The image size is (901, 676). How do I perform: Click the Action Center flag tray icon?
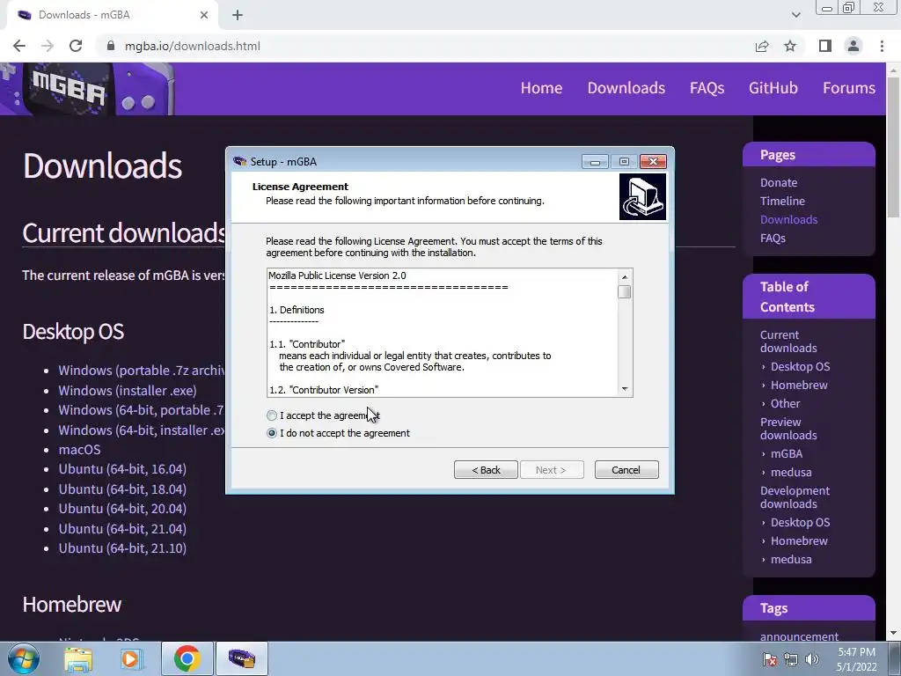[769, 659]
